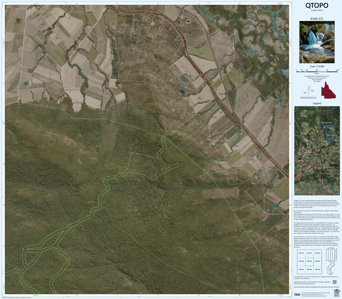Click the 1:10,000 scale bar

pos(317,72)
